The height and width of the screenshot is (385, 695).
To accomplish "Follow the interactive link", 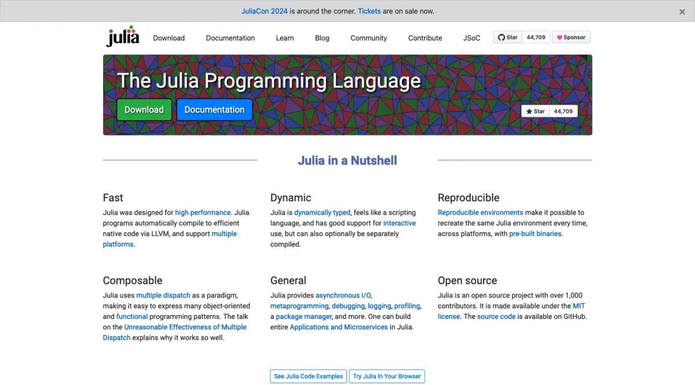I will [399, 223].
